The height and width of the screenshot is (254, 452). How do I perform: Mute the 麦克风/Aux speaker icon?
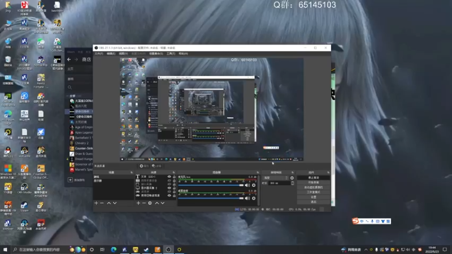click(247, 185)
